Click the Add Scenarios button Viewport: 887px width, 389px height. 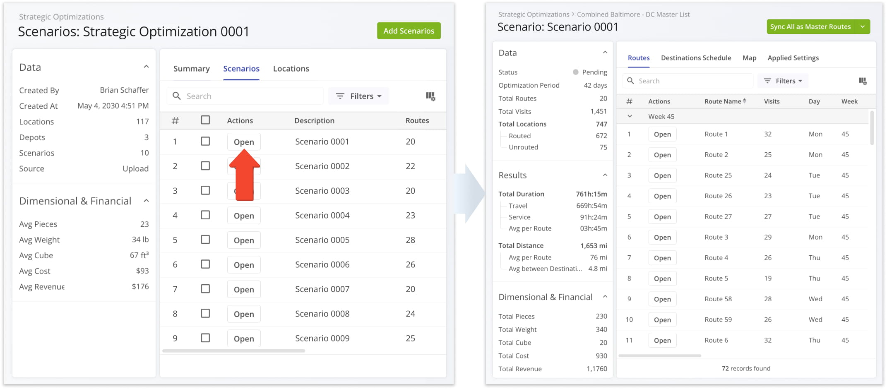point(409,31)
